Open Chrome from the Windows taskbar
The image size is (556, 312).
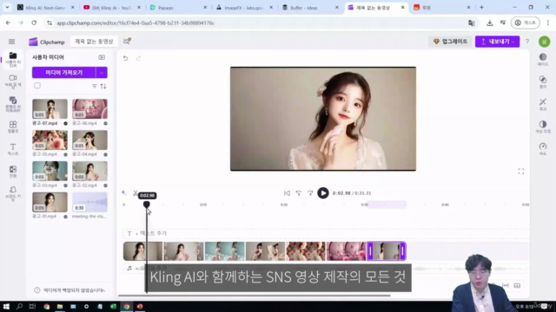click(127, 306)
